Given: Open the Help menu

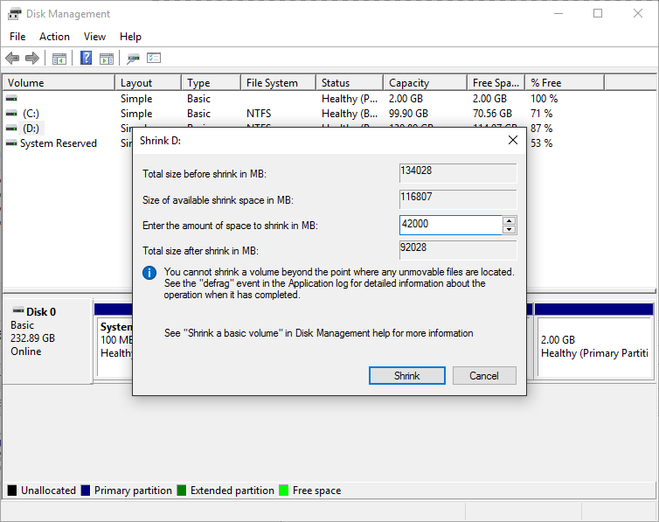Looking at the screenshot, I should [130, 37].
